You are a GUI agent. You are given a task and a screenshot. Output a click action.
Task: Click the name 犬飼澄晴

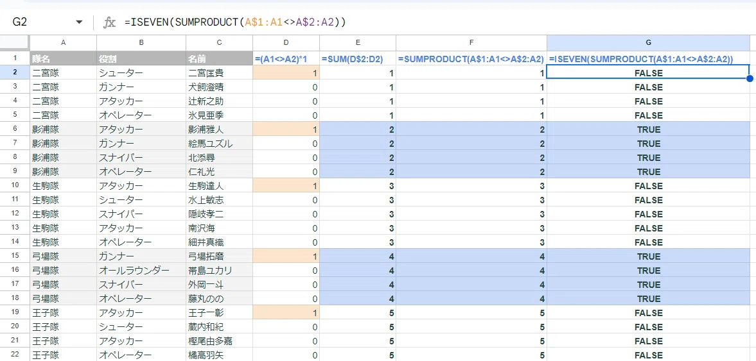206,88
